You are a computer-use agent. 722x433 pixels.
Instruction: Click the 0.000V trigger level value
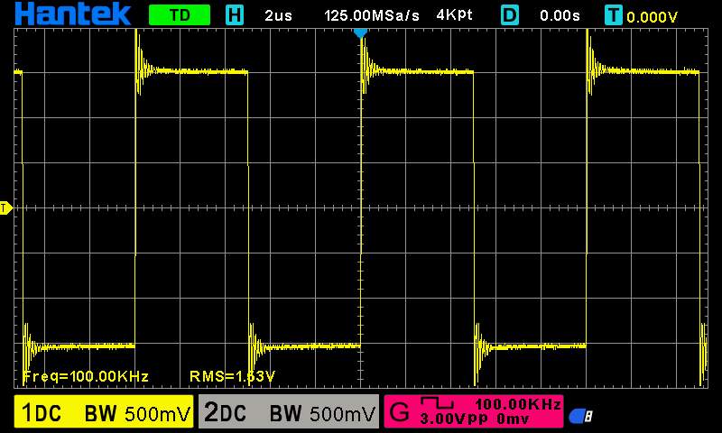[652, 17]
